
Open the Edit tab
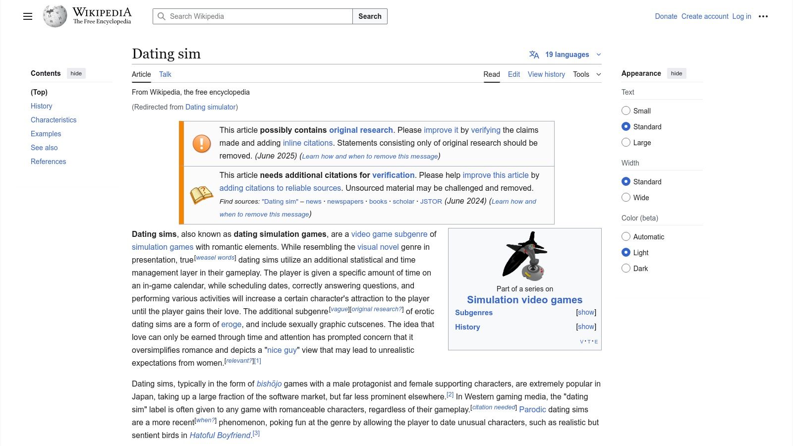coord(514,74)
